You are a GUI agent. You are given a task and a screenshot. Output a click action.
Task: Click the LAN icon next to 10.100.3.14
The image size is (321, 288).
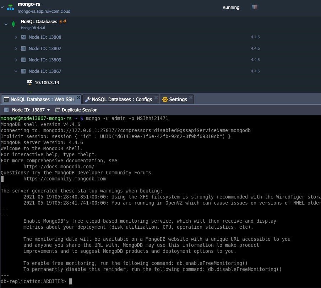coord(30,82)
